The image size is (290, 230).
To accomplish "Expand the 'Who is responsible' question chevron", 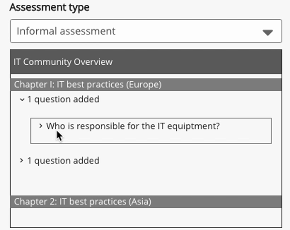I will click(x=41, y=126).
